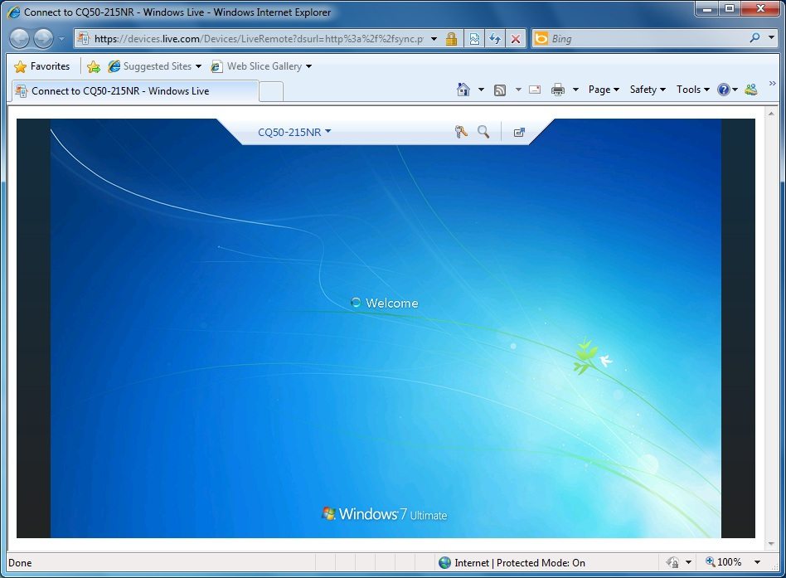786x578 pixels.
Task: Click the browser Forward arrow button
Action: (44, 39)
